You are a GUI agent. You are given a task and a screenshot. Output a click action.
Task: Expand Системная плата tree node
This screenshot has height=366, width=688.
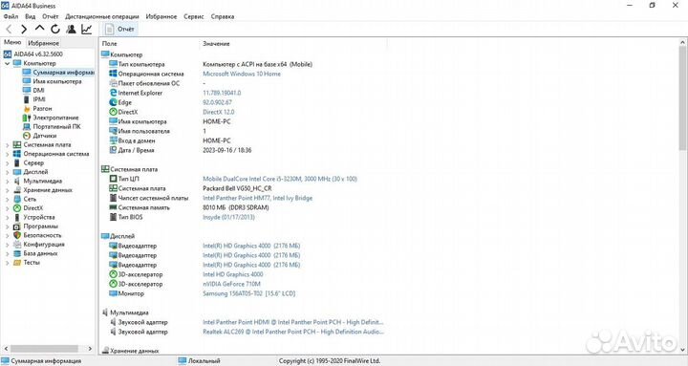pyautogui.click(x=7, y=145)
